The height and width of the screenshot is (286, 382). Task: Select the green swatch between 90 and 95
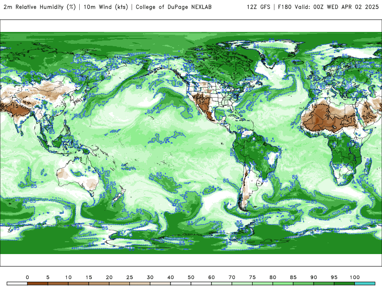point(324,284)
